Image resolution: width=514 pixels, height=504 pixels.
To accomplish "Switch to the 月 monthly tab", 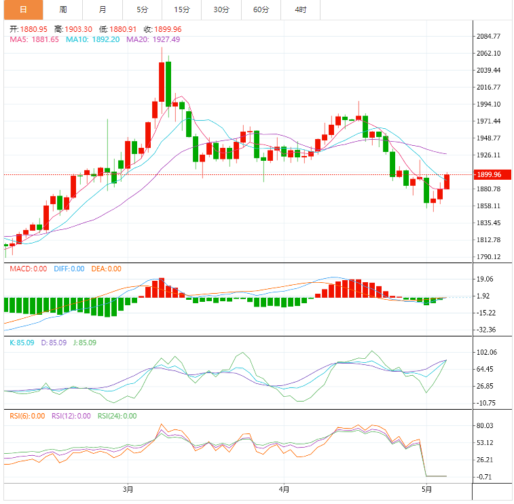I will point(103,9).
